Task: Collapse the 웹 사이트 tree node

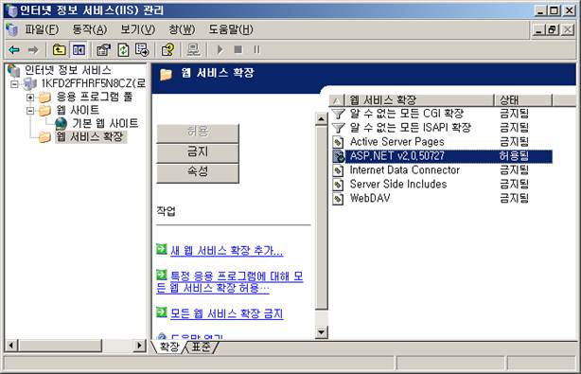Action: pos(30,111)
